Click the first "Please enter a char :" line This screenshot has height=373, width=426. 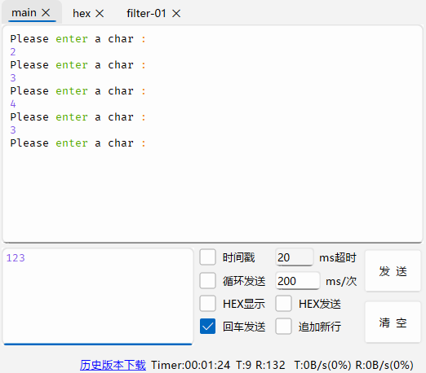click(x=78, y=39)
